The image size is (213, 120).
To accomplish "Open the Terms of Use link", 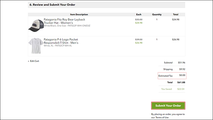I will (162, 117).
